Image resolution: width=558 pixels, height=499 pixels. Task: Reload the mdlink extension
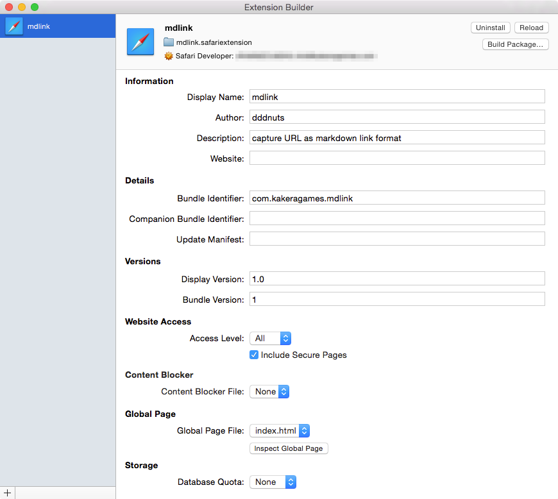tap(531, 28)
